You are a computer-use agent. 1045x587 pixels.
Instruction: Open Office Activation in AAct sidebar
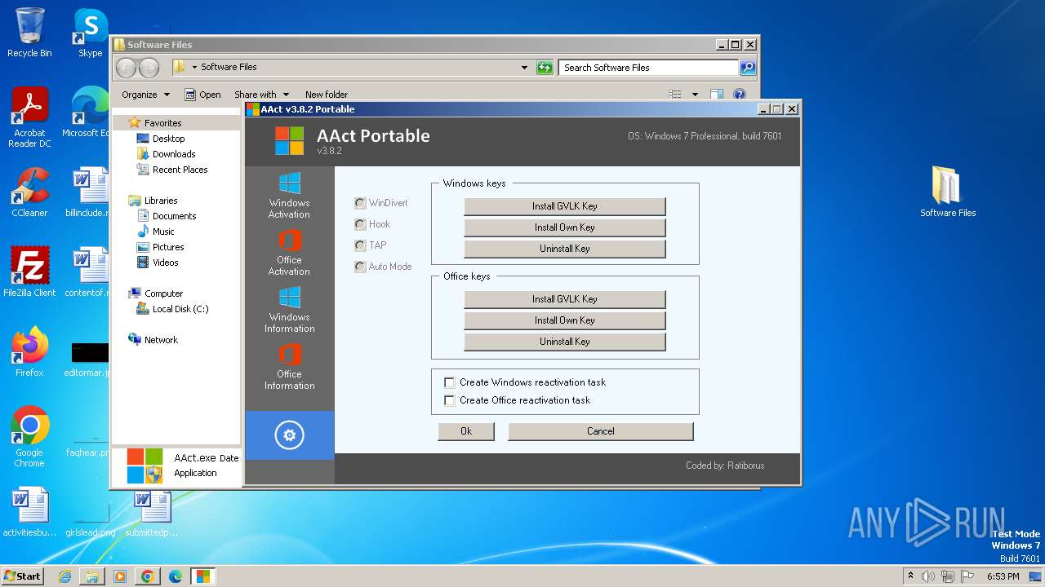pos(289,253)
